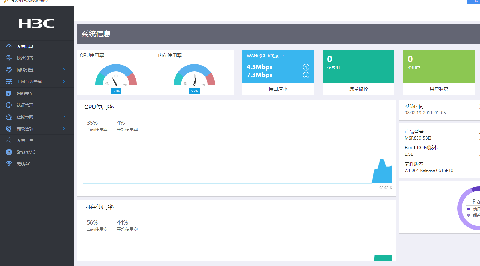480x266 pixels.
Task: Click the Flash usage donut chart
Action: tap(469, 208)
